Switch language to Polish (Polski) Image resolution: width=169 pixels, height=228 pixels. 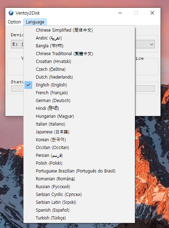[79, 163]
